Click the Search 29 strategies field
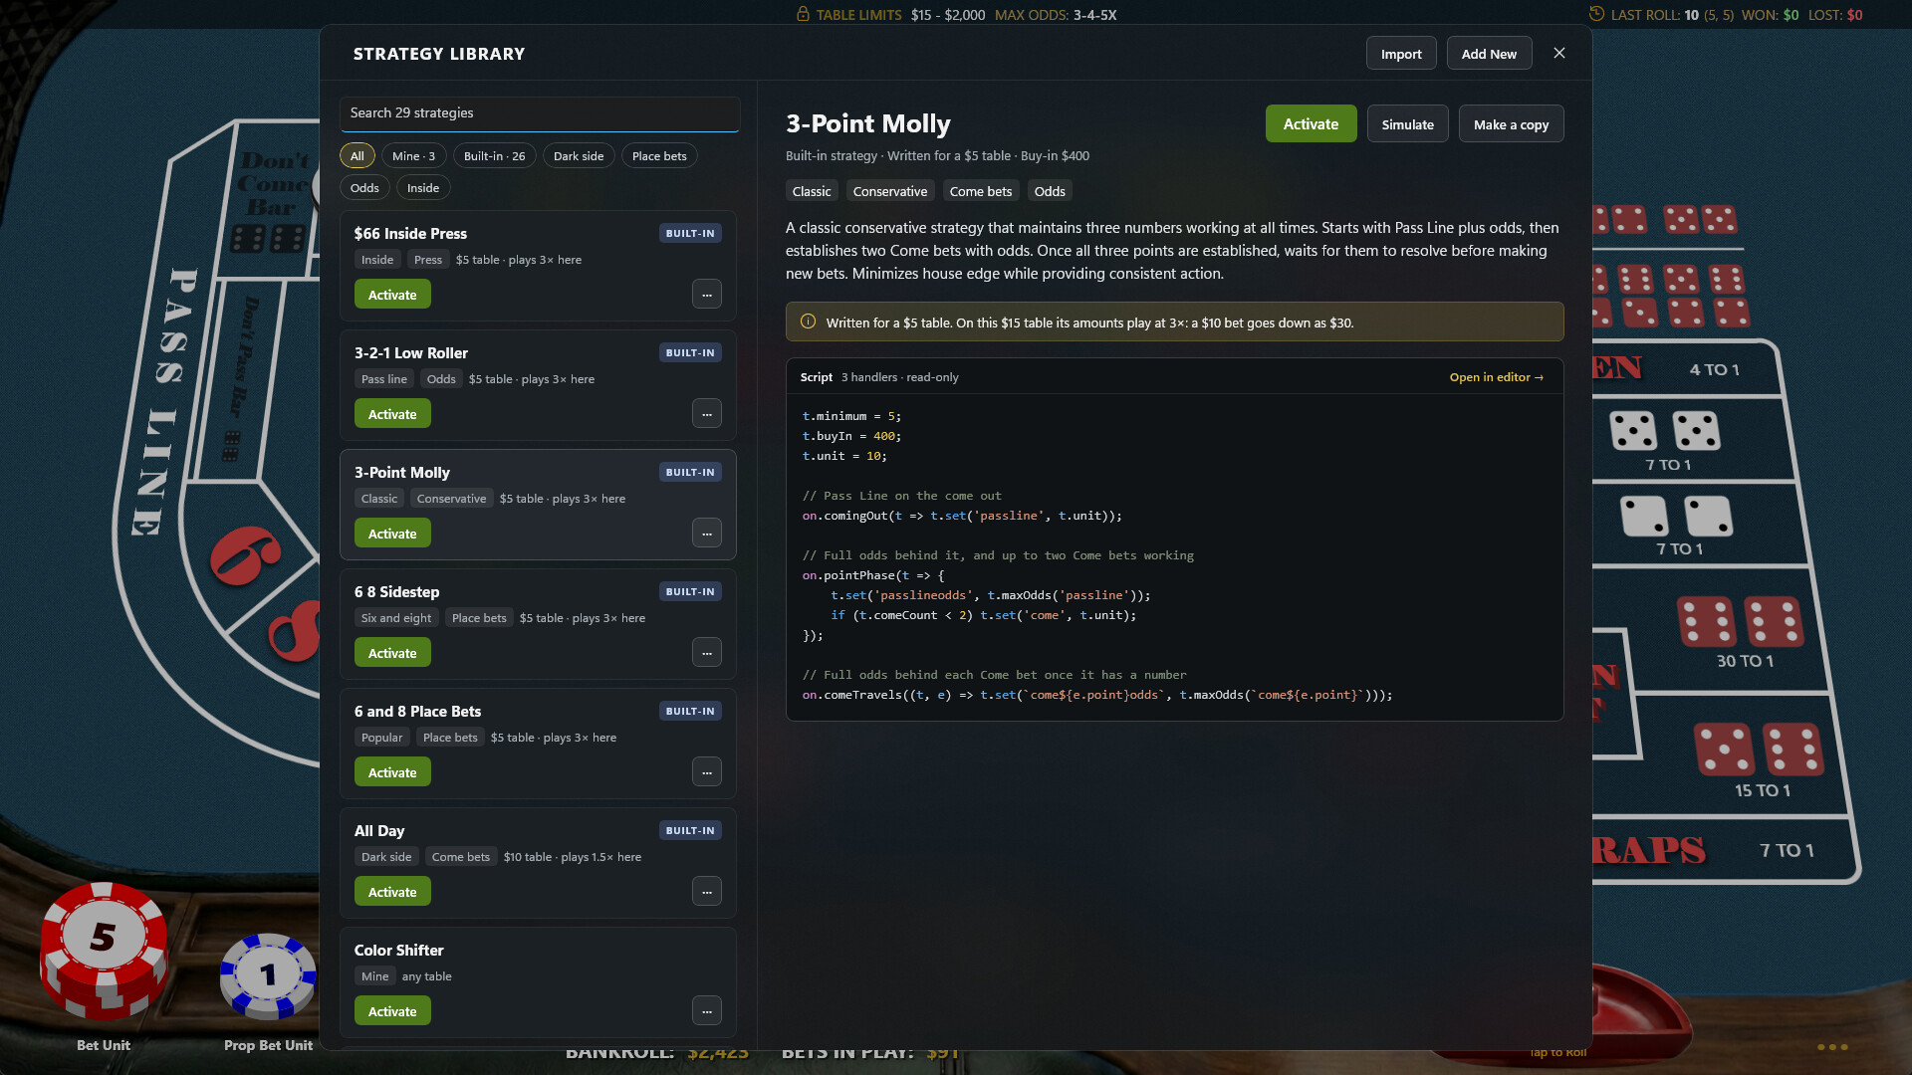Screen dimensions: 1912x1075 (x=540, y=113)
